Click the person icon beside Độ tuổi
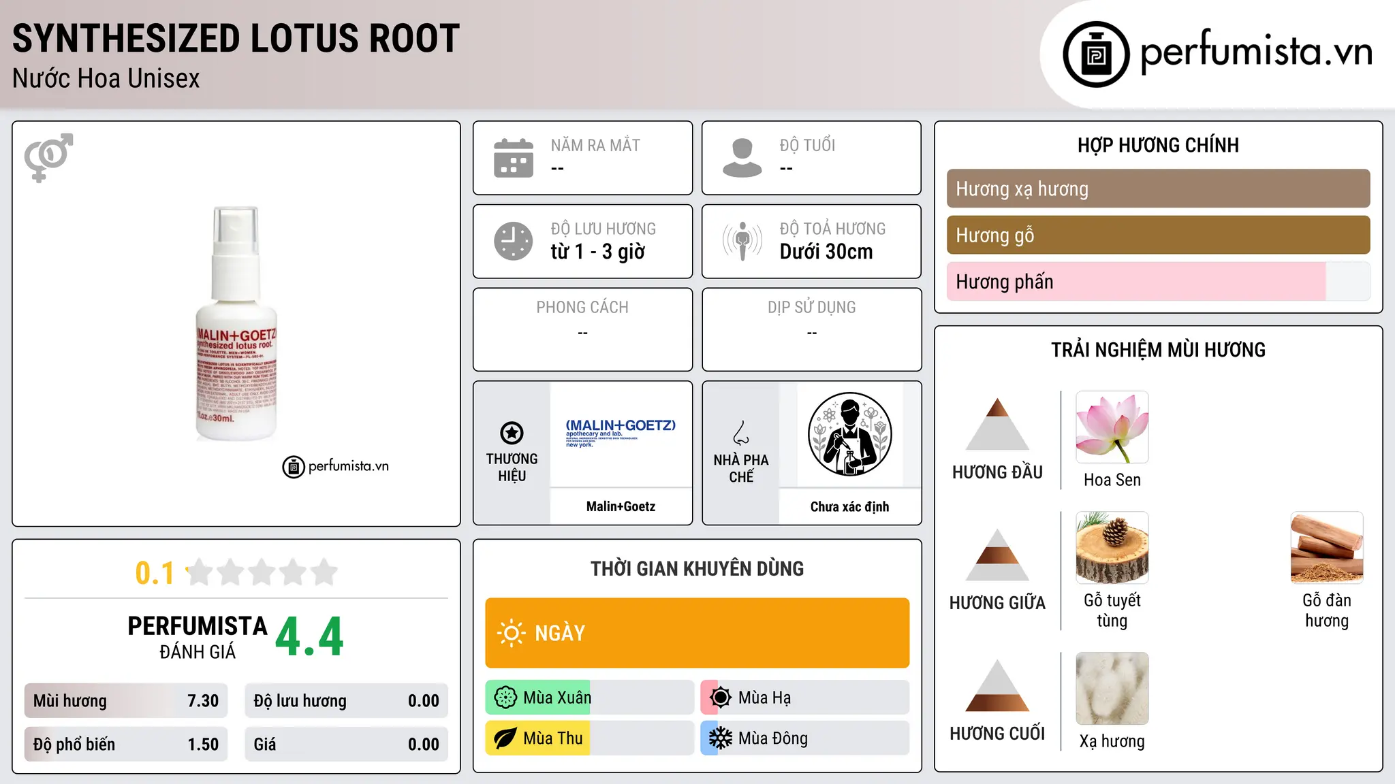Screen dimensions: 1395x784 742,158
